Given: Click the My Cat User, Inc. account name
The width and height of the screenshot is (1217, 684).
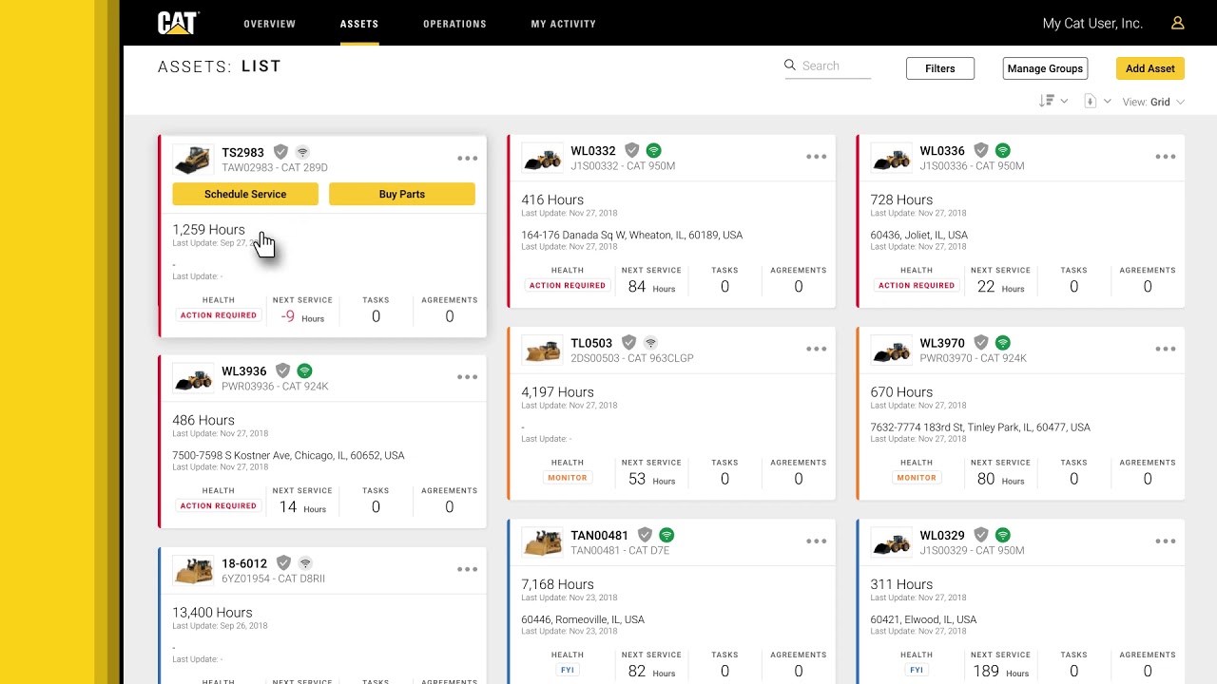Looking at the screenshot, I should click(1092, 24).
